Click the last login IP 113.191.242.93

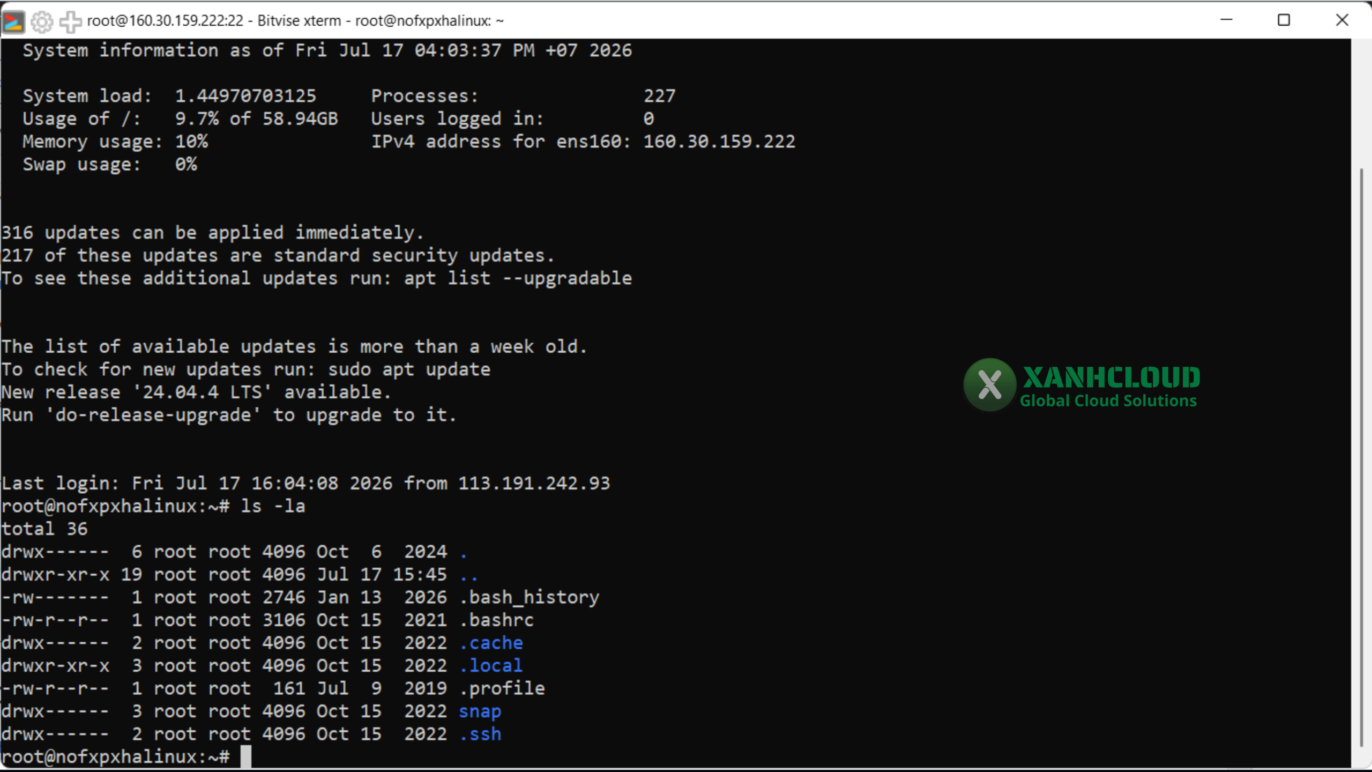534,484
